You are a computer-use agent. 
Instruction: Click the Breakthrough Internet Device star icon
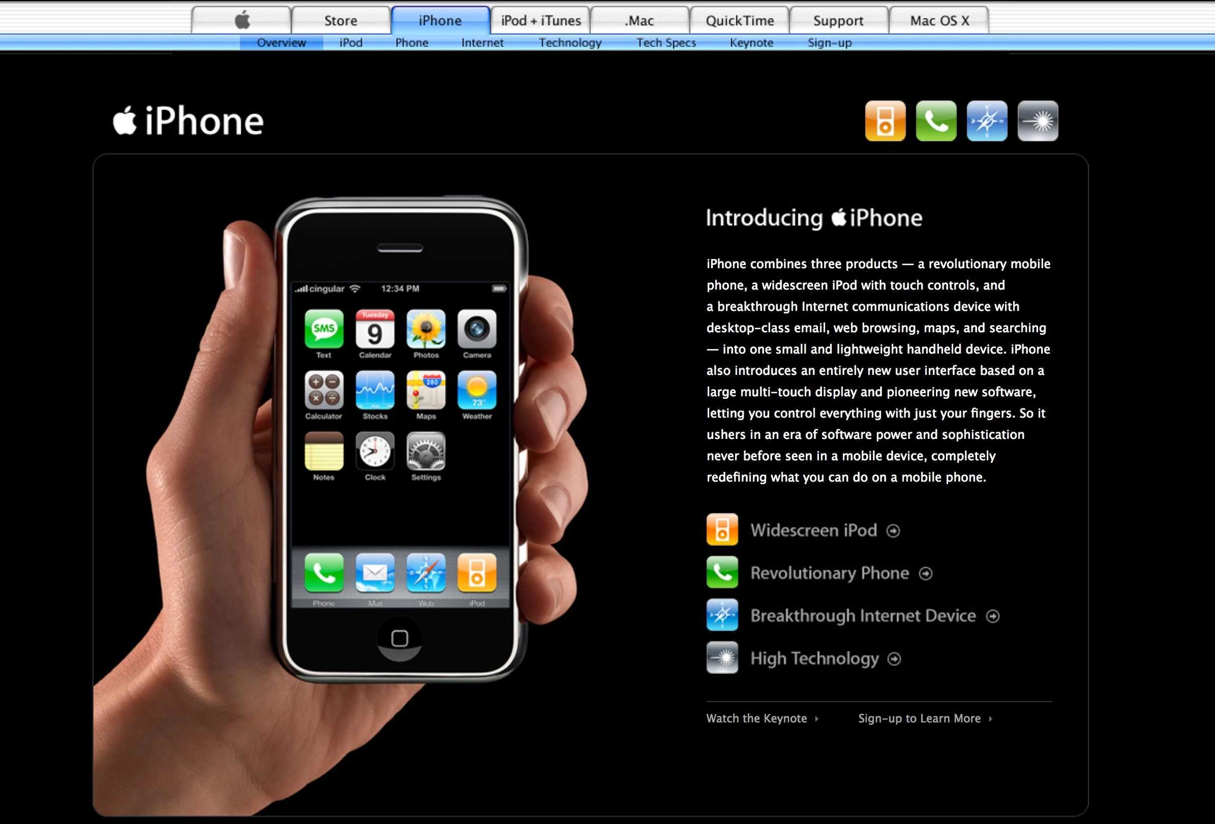pos(723,614)
